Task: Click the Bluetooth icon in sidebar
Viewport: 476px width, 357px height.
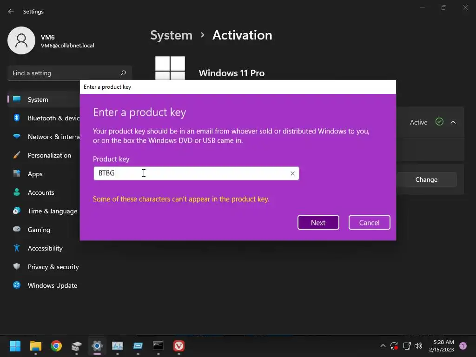Action: tap(17, 118)
